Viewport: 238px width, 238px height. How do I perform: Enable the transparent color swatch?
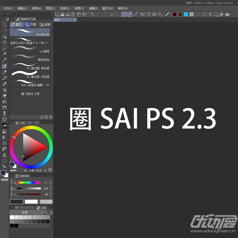pyautogui.click(x=46, y=201)
